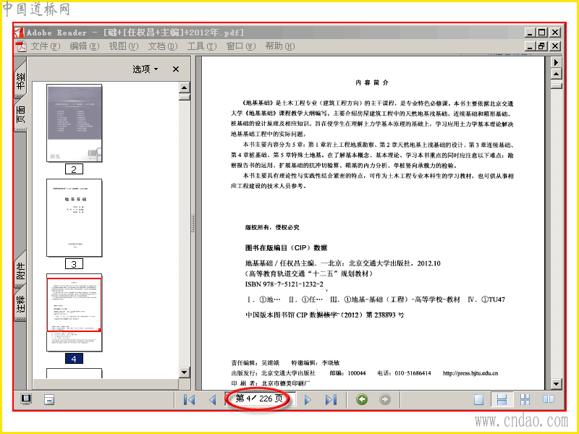Click thumbnail panel scroll down arrow

185,372
